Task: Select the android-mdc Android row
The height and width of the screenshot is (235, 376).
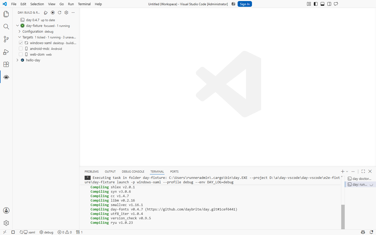Action: pos(46,49)
